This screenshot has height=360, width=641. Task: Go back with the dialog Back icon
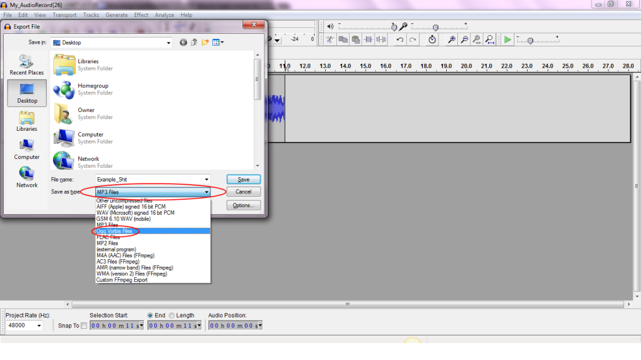tap(183, 43)
